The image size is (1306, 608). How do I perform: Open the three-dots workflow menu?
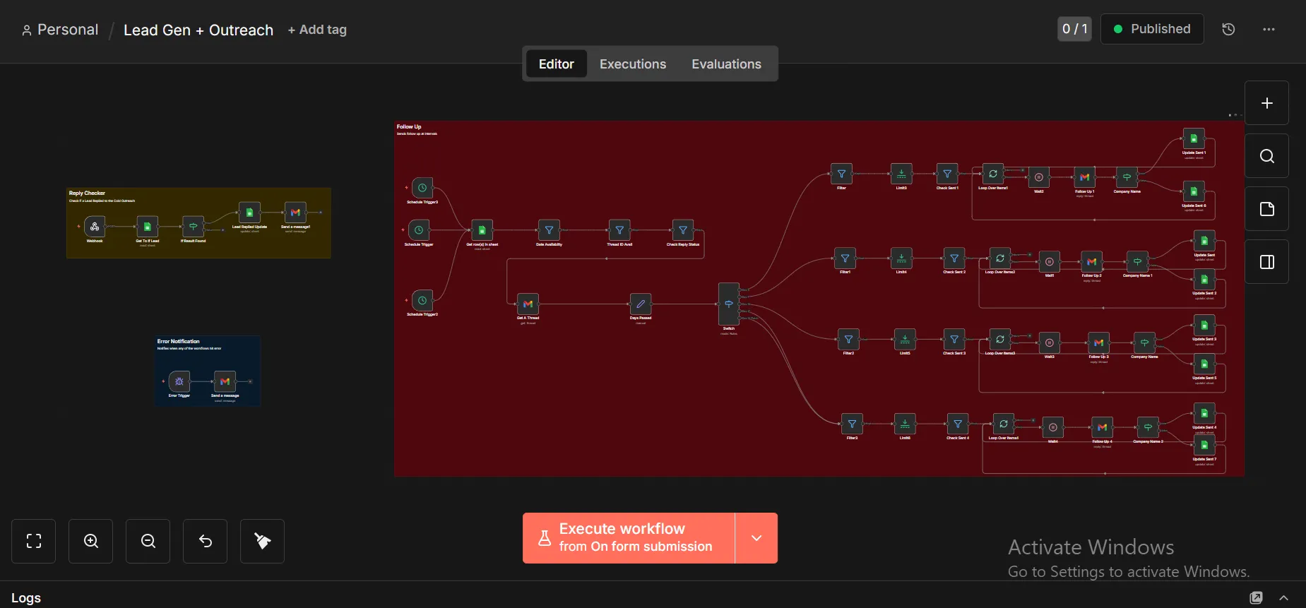[x=1269, y=29]
